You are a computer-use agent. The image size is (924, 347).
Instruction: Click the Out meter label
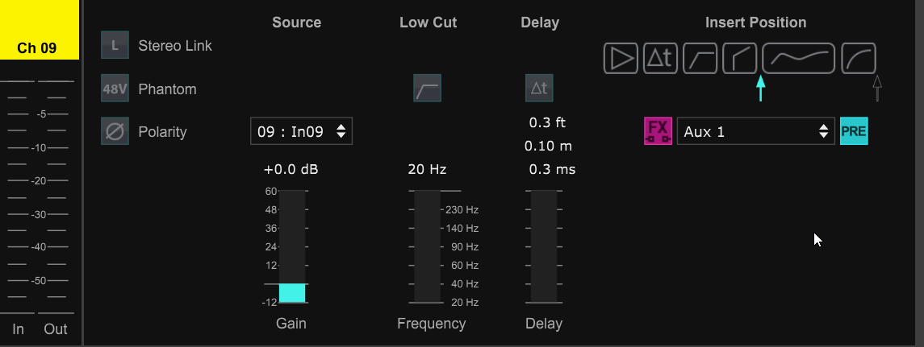(x=56, y=328)
